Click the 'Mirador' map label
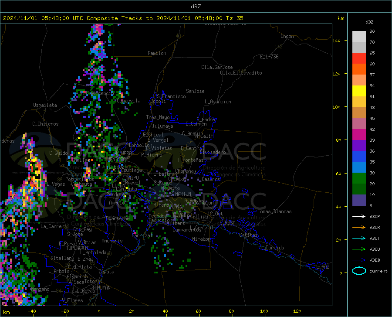 pos(201,239)
